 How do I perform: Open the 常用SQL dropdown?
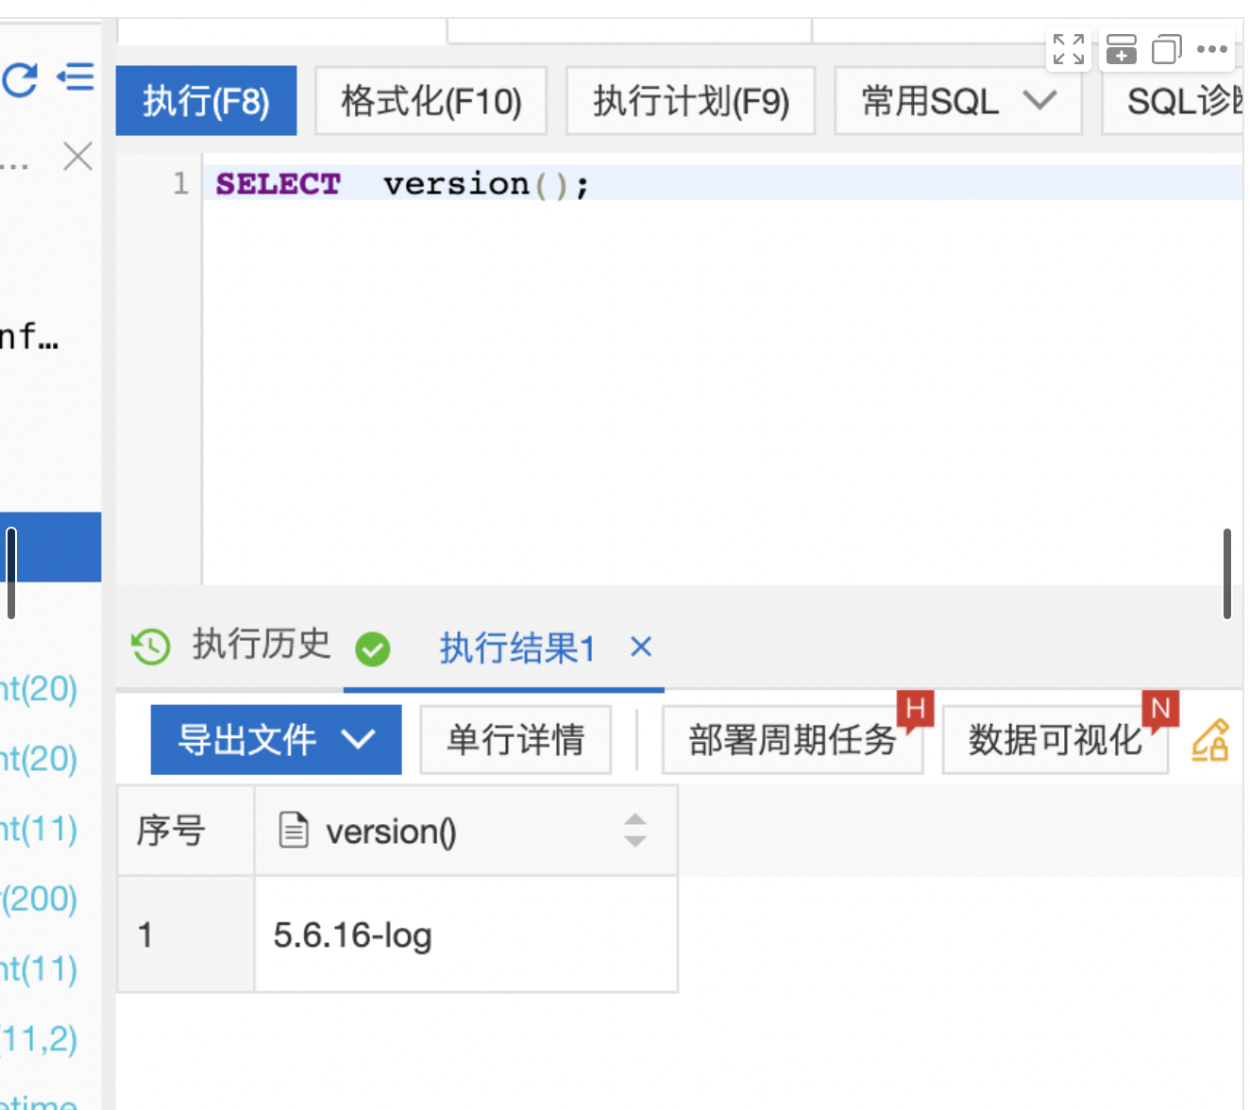tap(957, 100)
